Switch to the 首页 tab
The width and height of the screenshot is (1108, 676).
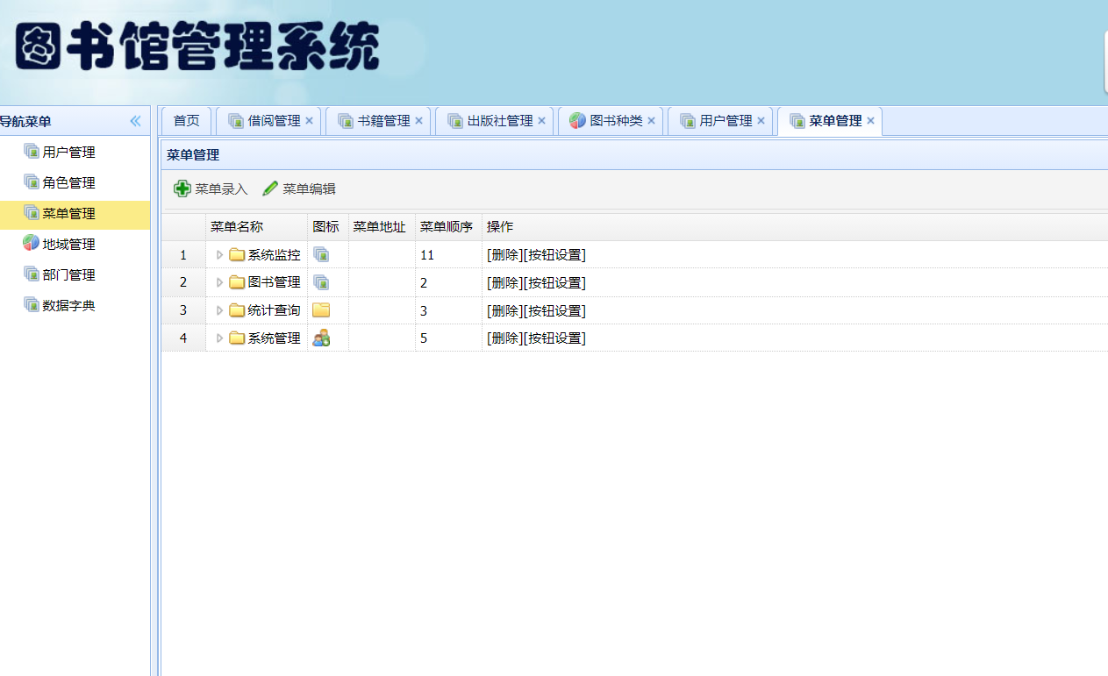coord(186,121)
